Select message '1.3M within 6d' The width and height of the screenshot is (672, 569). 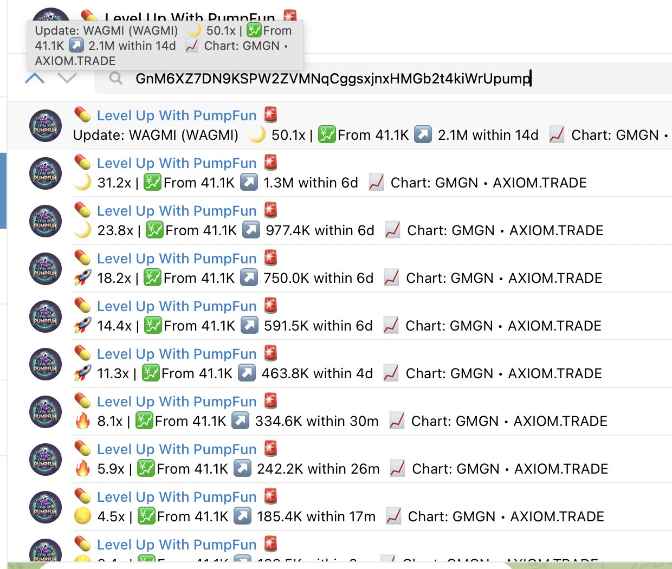(311, 183)
